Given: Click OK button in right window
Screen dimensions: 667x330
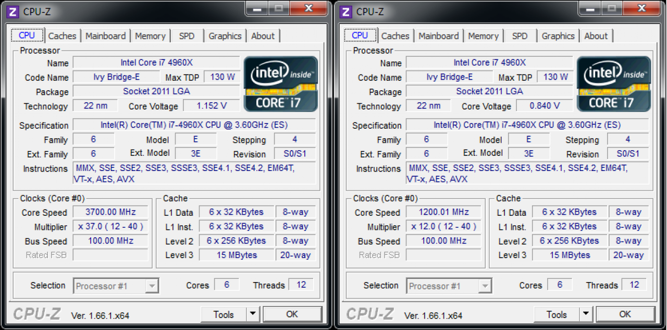Looking at the screenshot, I should (625, 314).
